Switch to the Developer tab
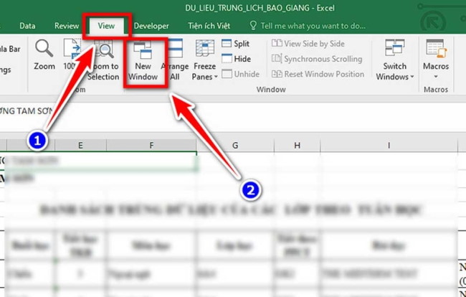Viewport: 466px width, 297px height. pos(151,25)
